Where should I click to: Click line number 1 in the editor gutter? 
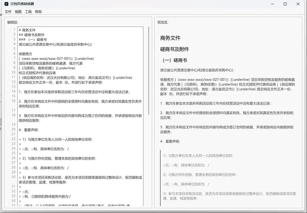14,29
